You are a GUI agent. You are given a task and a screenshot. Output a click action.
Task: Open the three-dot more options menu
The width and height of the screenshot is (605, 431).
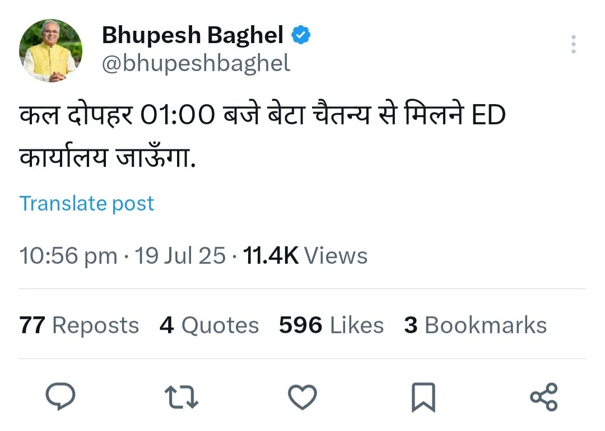coord(574,44)
